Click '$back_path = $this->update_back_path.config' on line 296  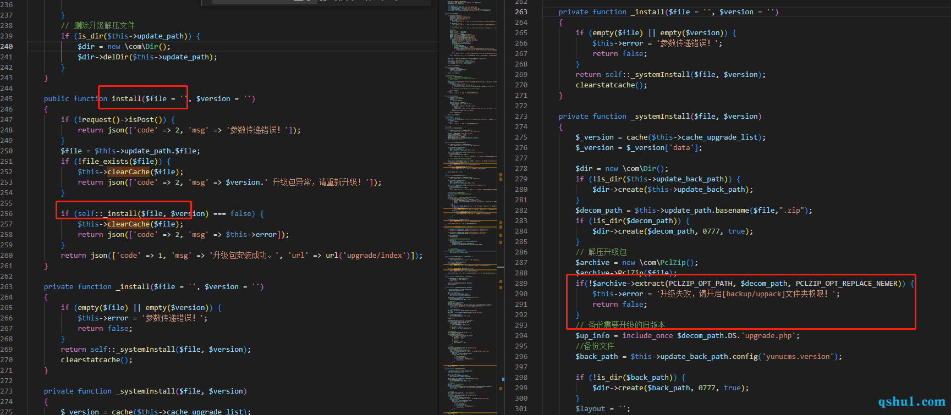coord(708,356)
